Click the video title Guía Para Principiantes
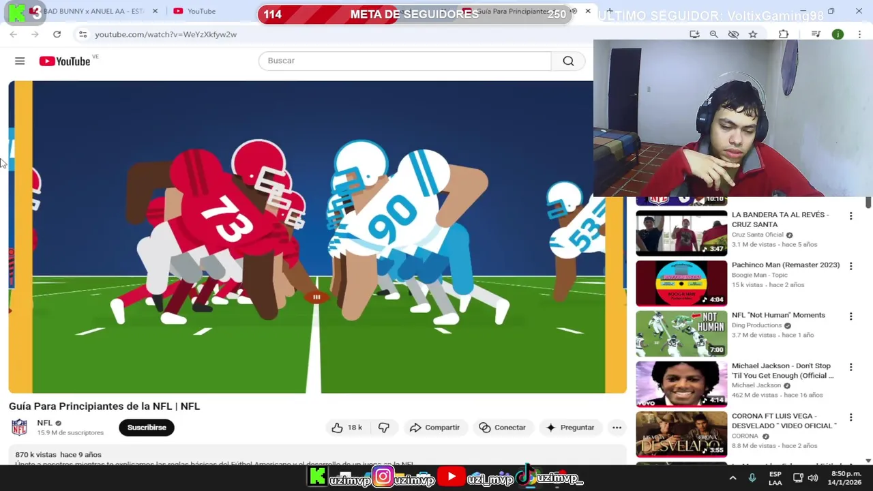The width and height of the screenshot is (873, 491). click(104, 406)
